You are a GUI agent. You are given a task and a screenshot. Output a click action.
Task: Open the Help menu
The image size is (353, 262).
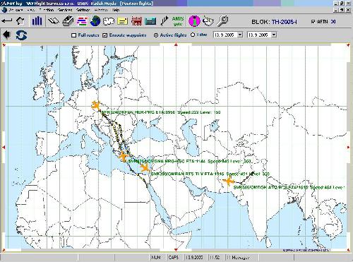coord(116,10)
